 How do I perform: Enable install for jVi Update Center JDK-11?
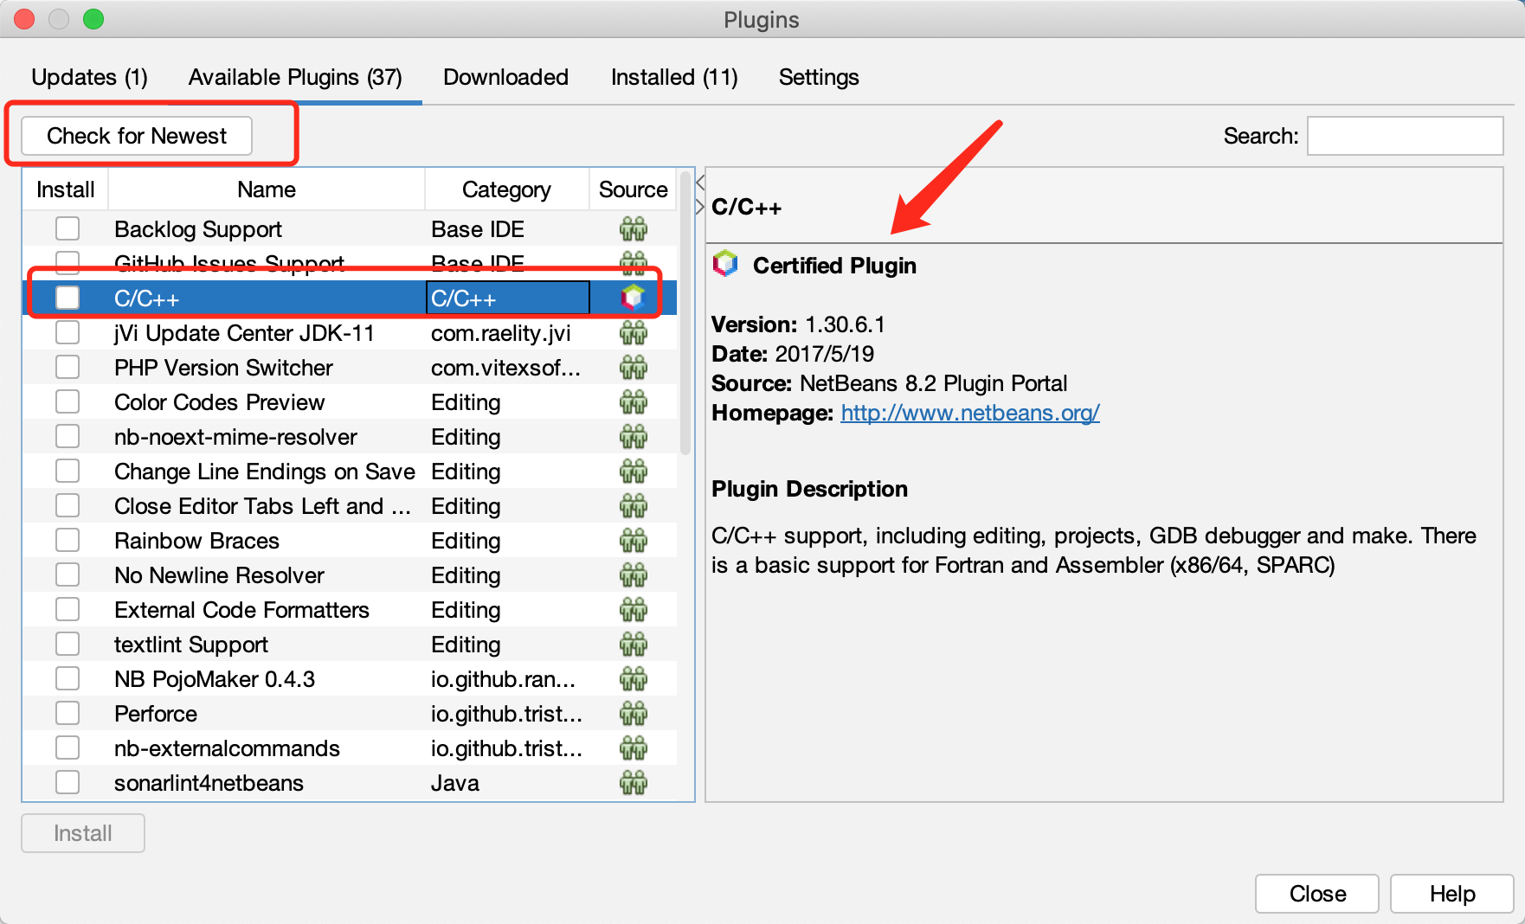coord(68,332)
